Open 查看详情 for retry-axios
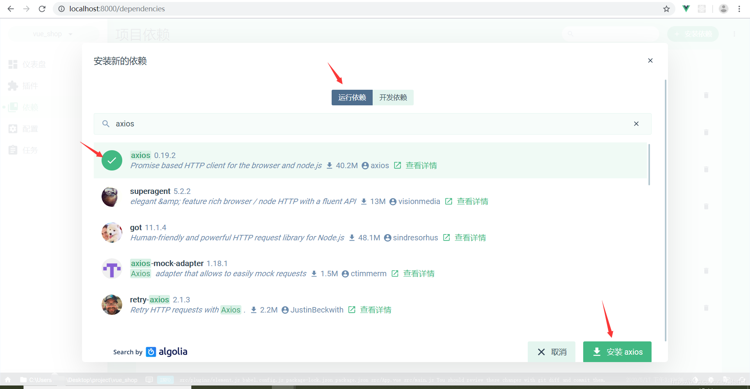The width and height of the screenshot is (750, 389). (x=376, y=310)
